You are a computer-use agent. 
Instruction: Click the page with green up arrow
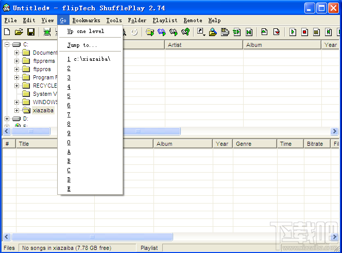point(264,32)
